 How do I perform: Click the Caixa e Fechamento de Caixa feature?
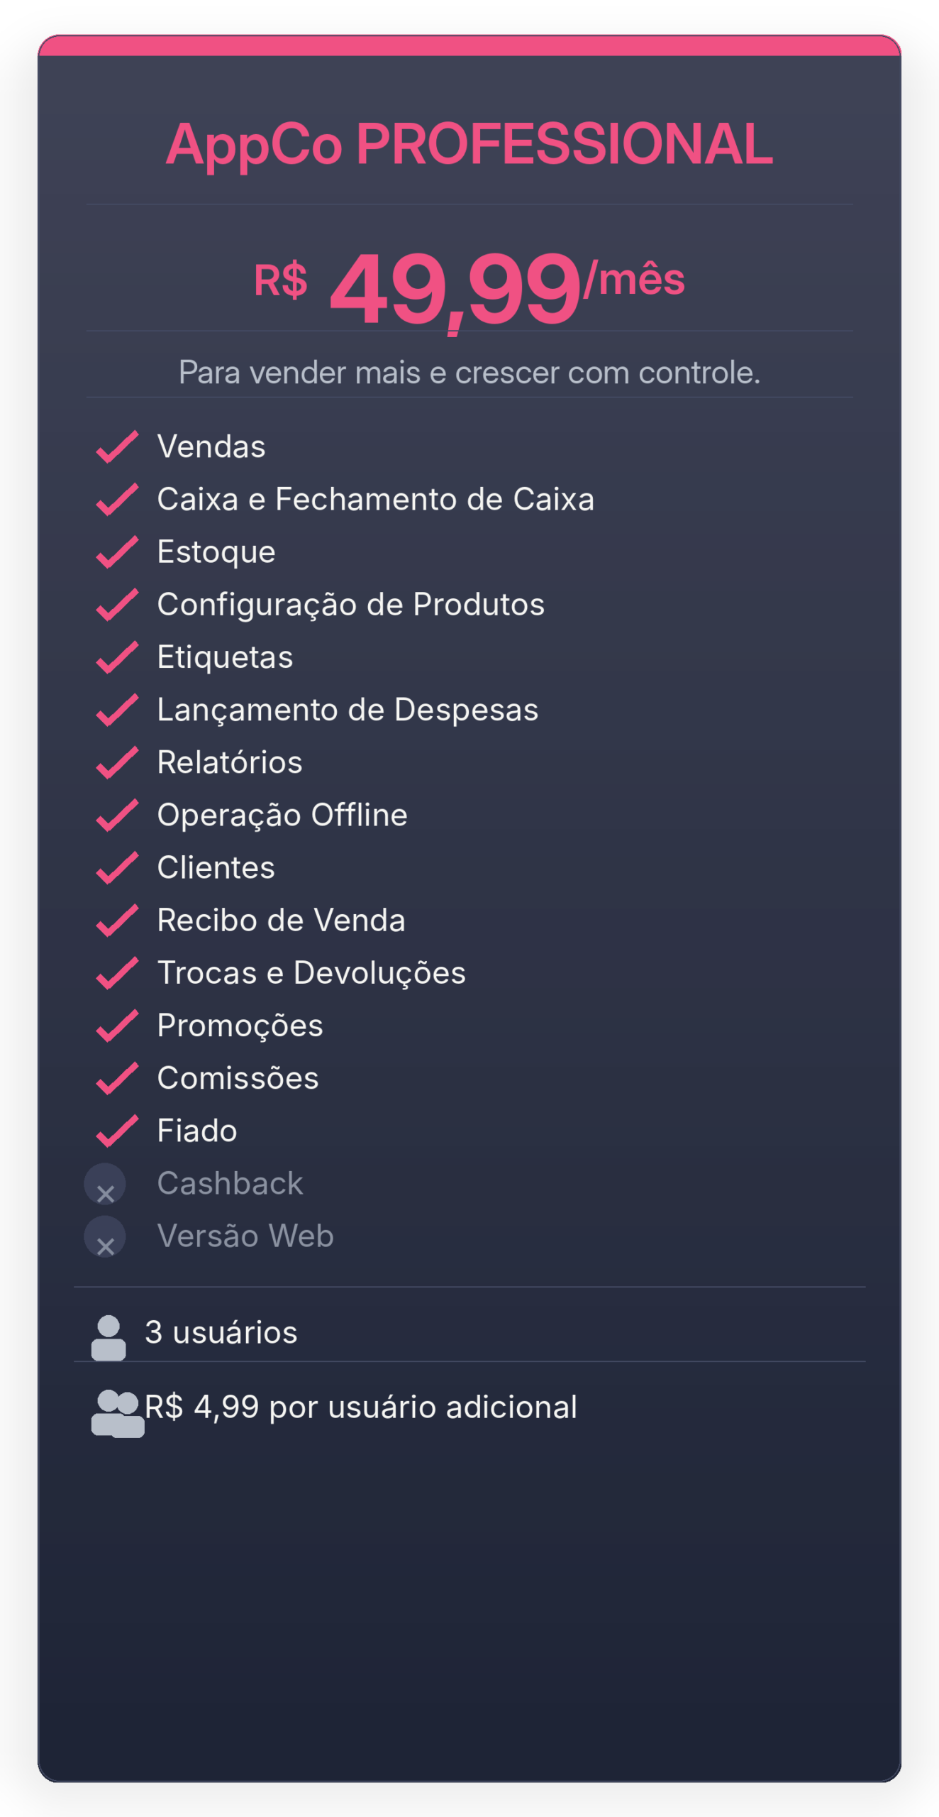(375, 500)
